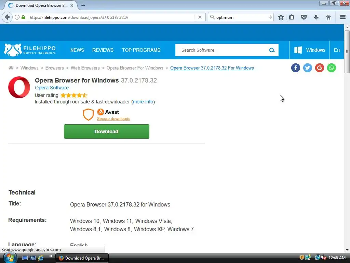Stop loading with the address bar X

[x=200, y=17]
